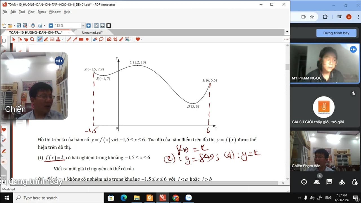Bookmark the page with the star icon
361x203 pixels.
pos(312,17)
